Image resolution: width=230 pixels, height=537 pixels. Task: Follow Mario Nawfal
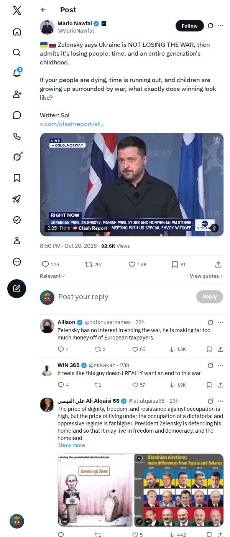190,26
